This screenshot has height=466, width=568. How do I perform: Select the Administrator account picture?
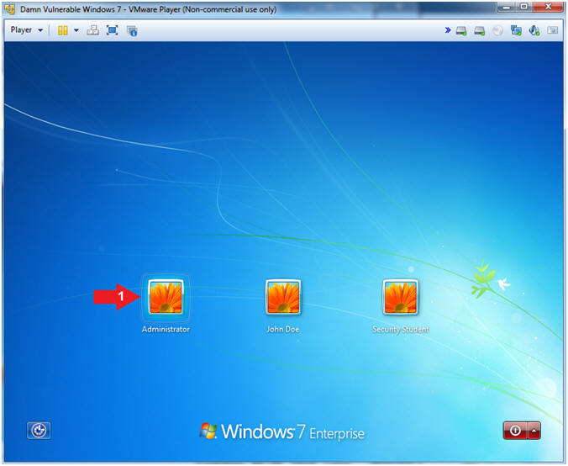(166, 297)
